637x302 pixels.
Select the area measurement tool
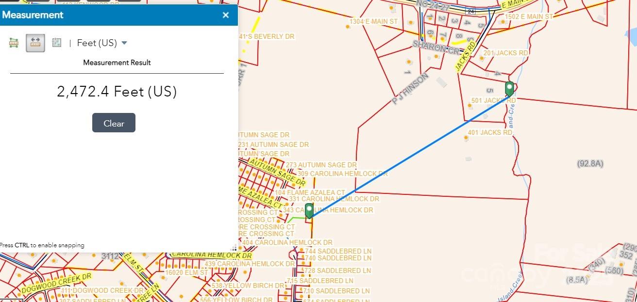pos(14,43)
